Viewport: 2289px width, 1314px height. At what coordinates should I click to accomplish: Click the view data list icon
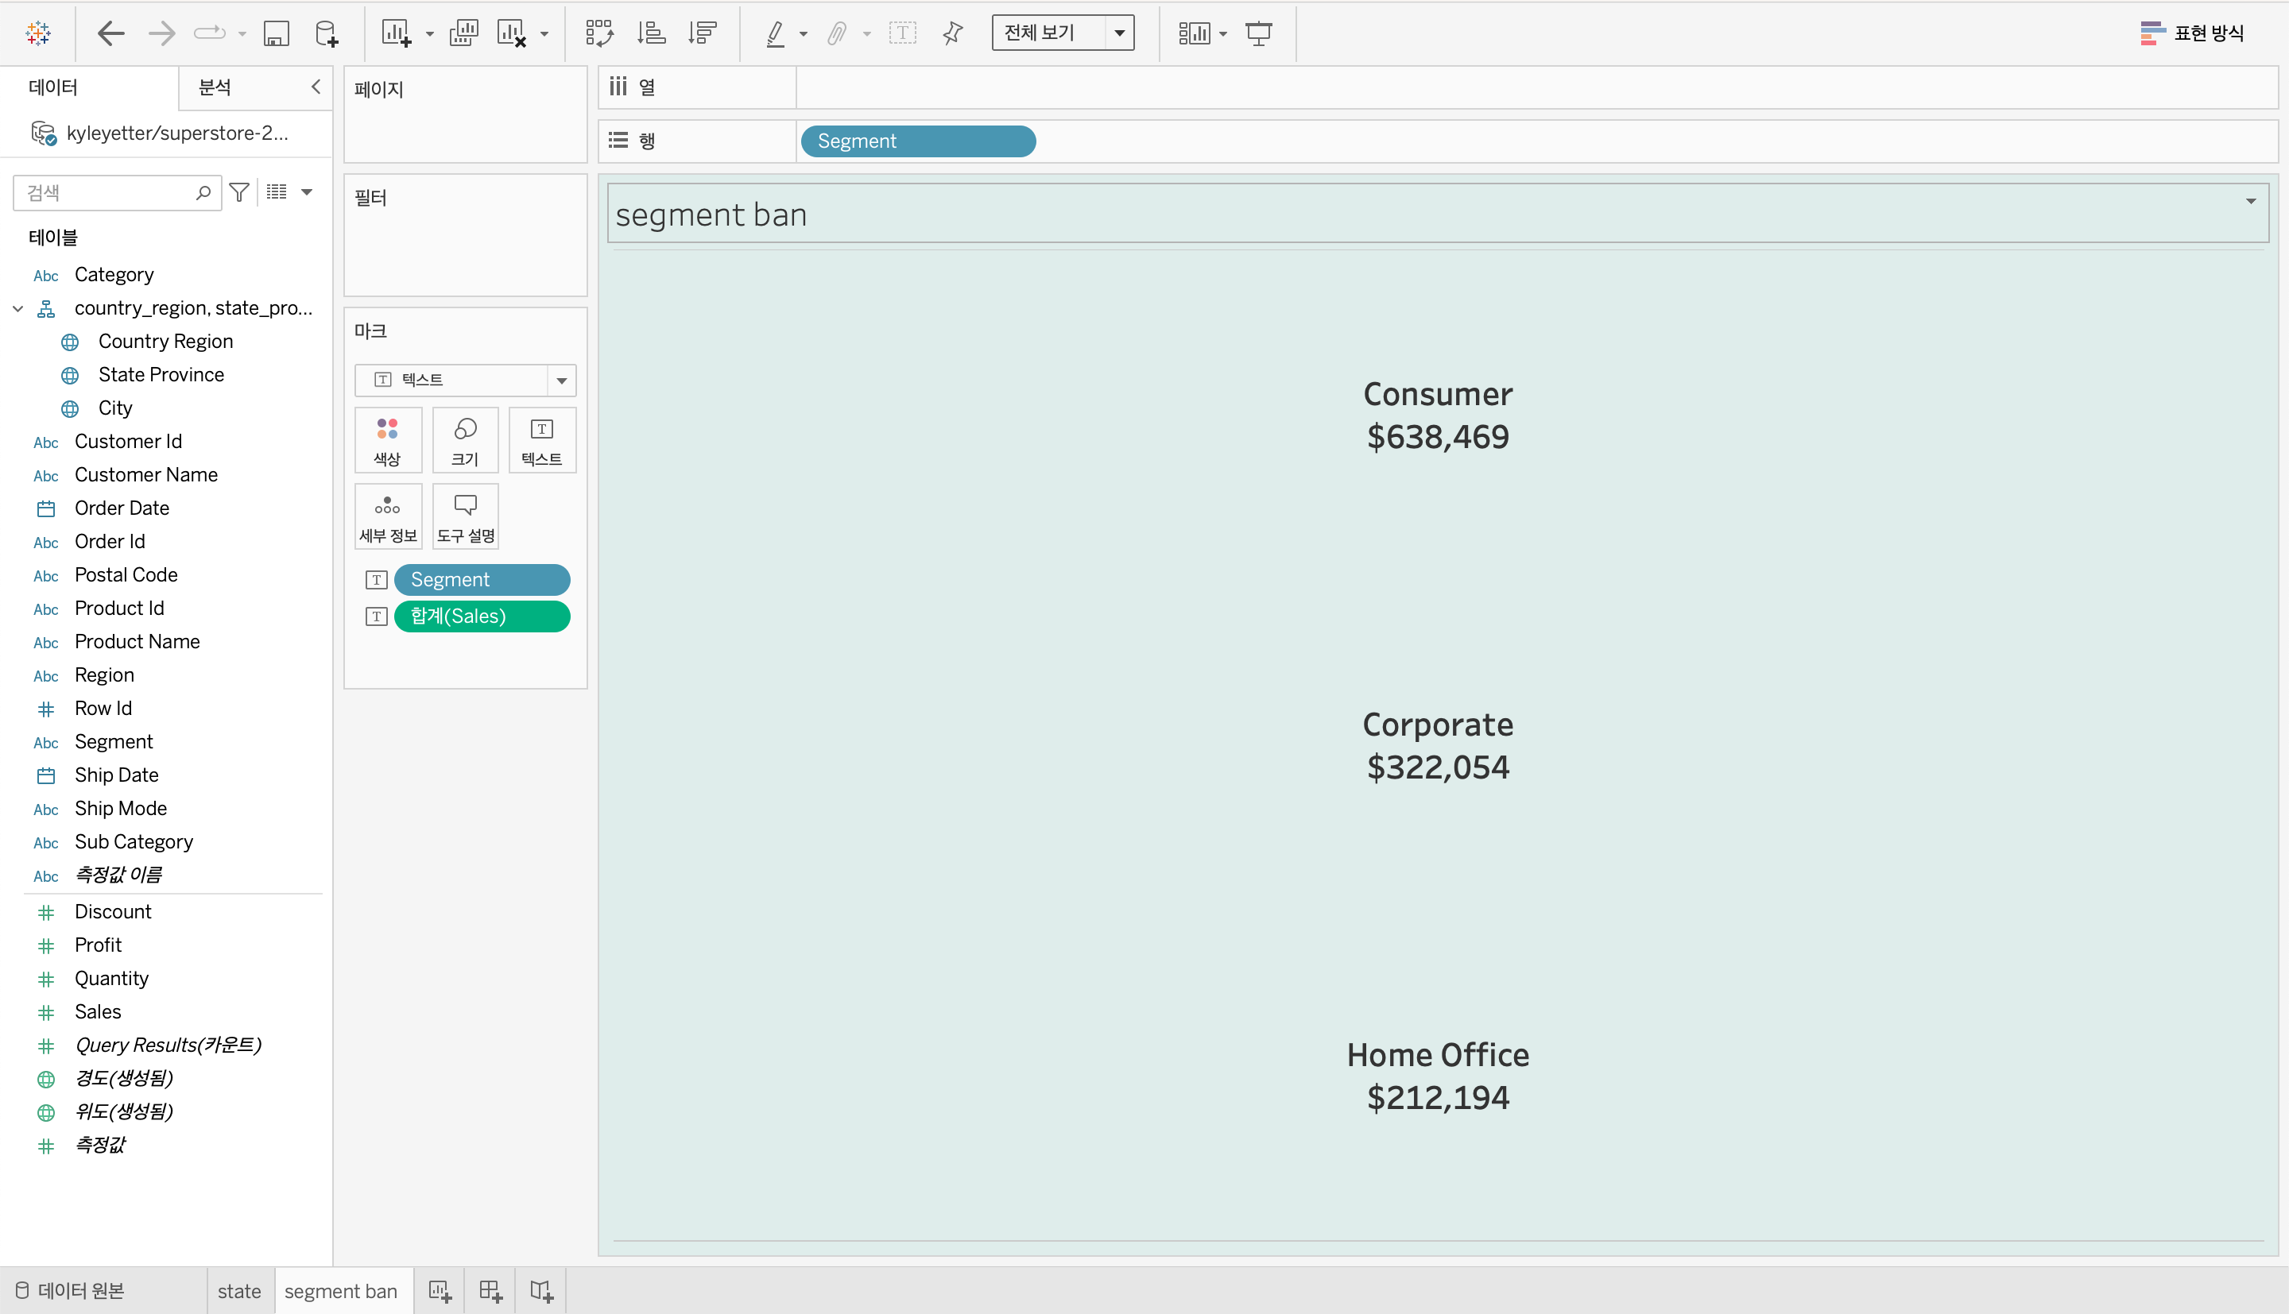click(x=277, y=191)
